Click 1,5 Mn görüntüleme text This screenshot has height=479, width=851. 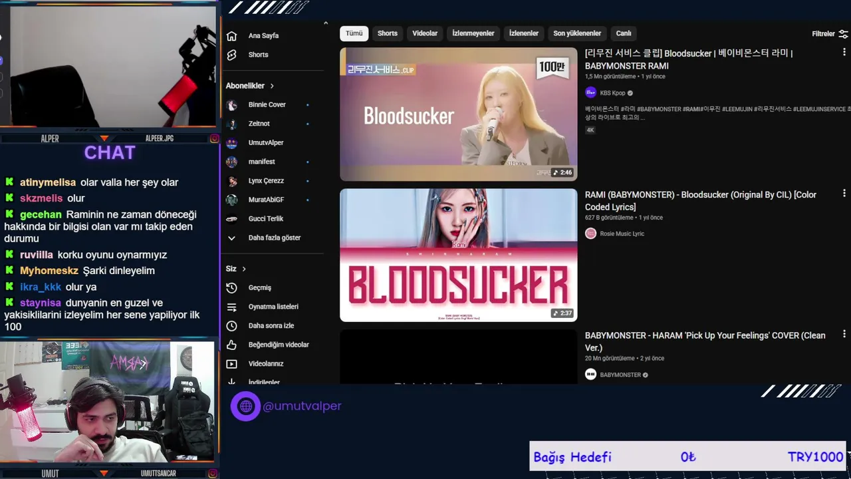pos(610,77)
